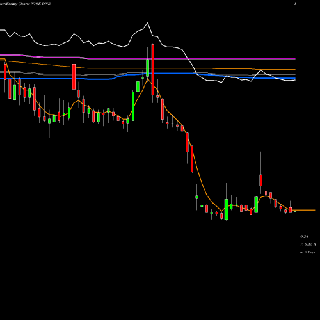Click the tall green candle at the chart bottom
This screenshot has height=320, width=320.
(x=227, y=209)
